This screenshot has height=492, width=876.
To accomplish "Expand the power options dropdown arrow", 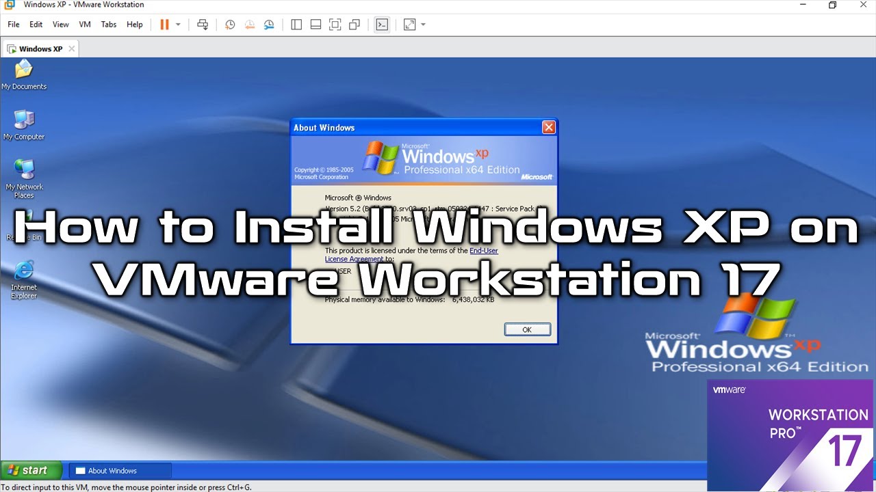I will pos(178,25).
